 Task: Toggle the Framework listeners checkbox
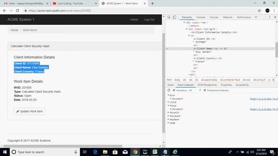point(205,90)
